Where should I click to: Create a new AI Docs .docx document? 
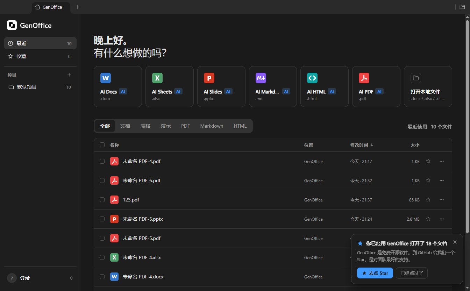[118, 86]
